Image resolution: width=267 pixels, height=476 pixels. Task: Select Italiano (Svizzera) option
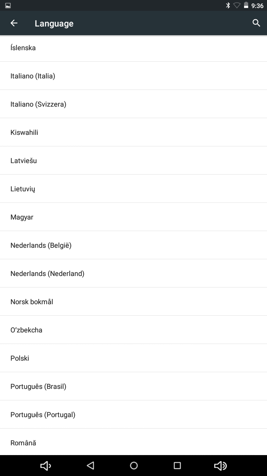[x=133, y=104]
